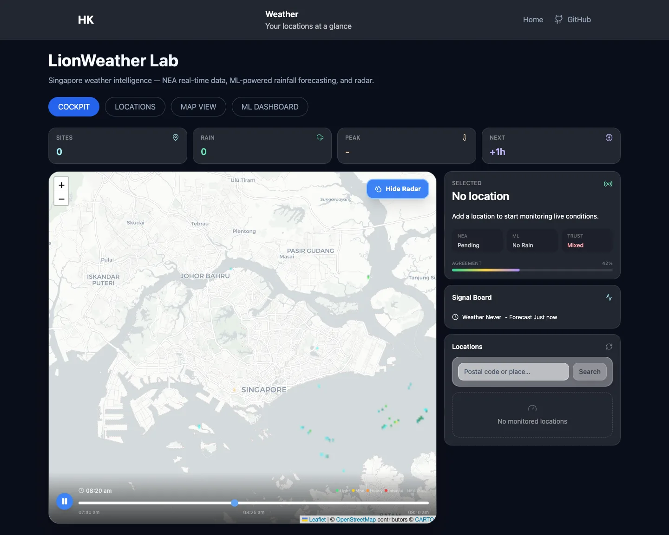The height and width of the screenshot is (535, 669).
Task: Click the brain icon in NEXT card
Action: point(609,137)
